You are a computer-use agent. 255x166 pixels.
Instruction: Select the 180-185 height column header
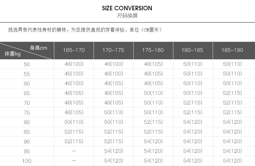(x=192, y=50)
